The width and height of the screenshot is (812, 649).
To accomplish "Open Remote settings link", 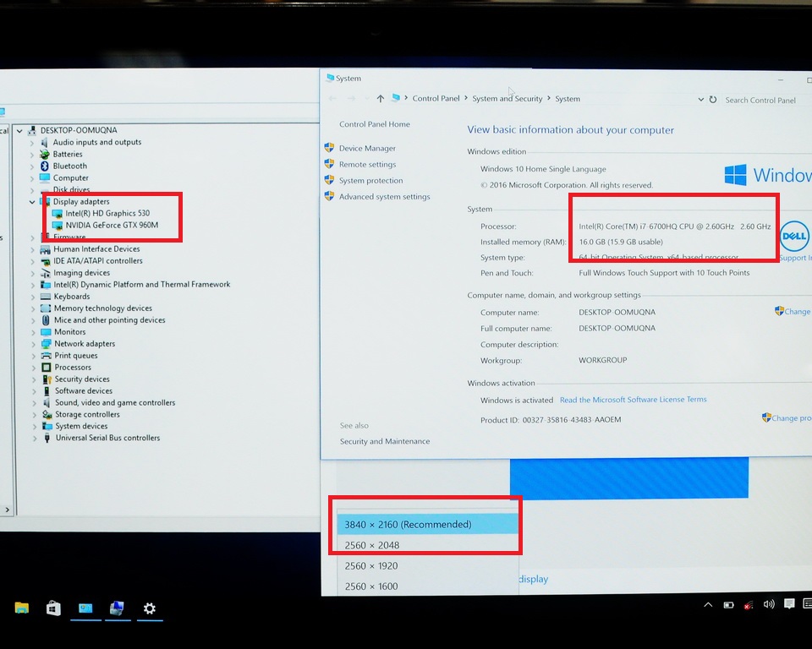I will tap(367, 164).
